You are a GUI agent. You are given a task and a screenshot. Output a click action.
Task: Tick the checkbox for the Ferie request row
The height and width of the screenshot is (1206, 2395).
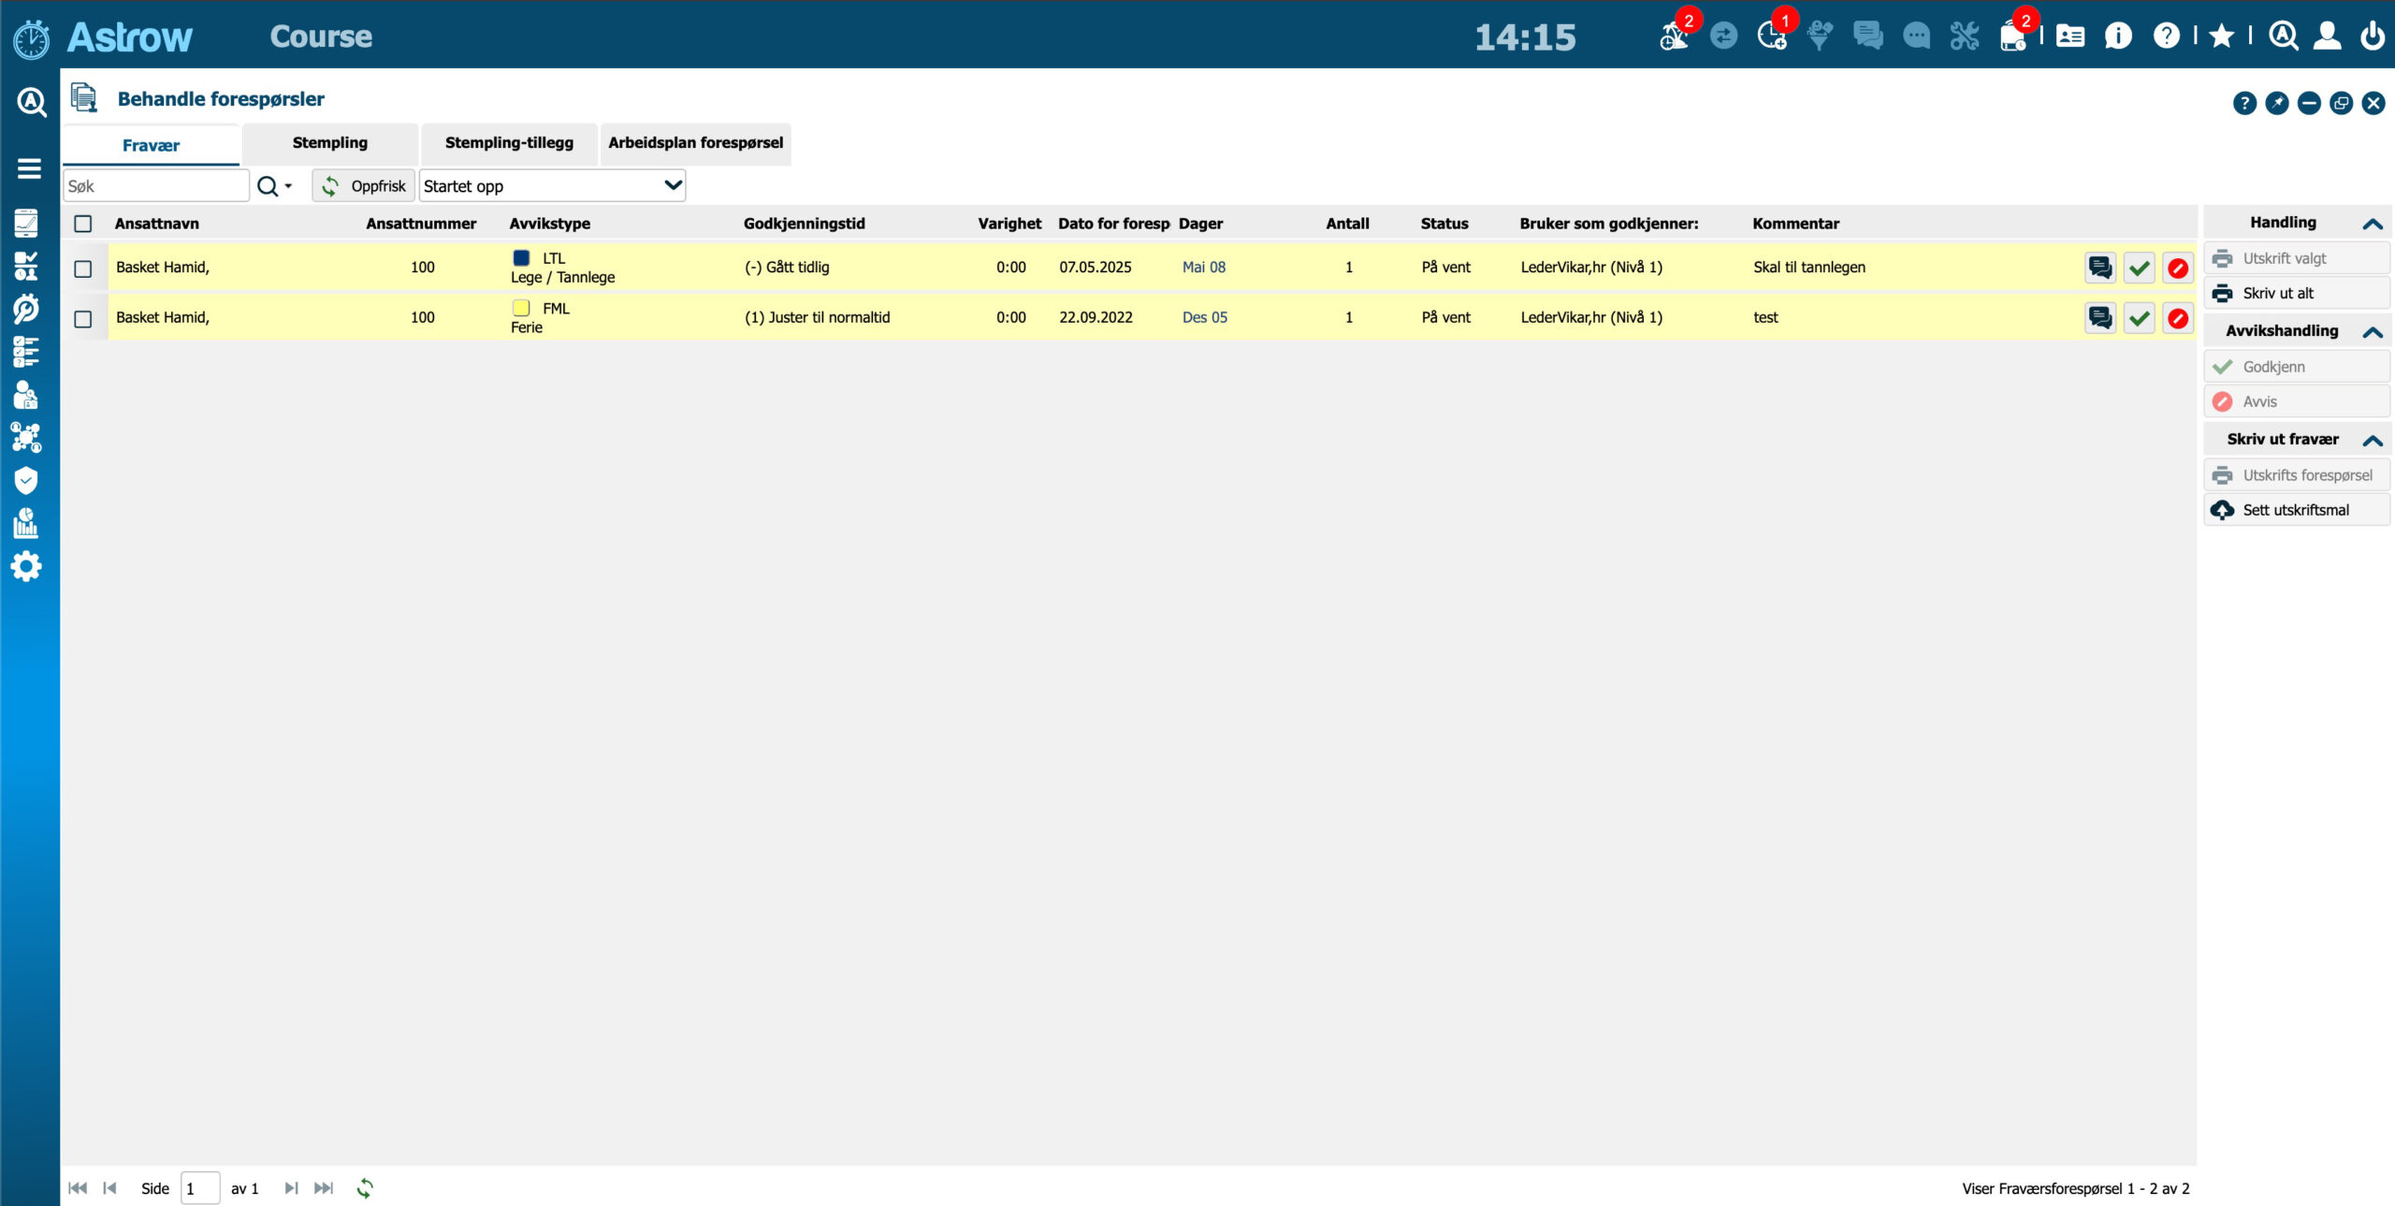pos(83,319)
